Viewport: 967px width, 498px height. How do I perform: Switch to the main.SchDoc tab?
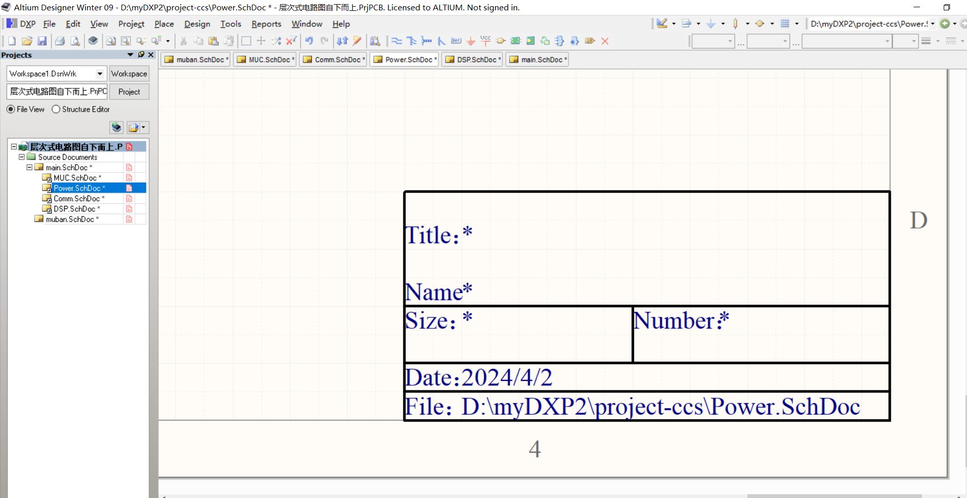(x=537, y=59)
